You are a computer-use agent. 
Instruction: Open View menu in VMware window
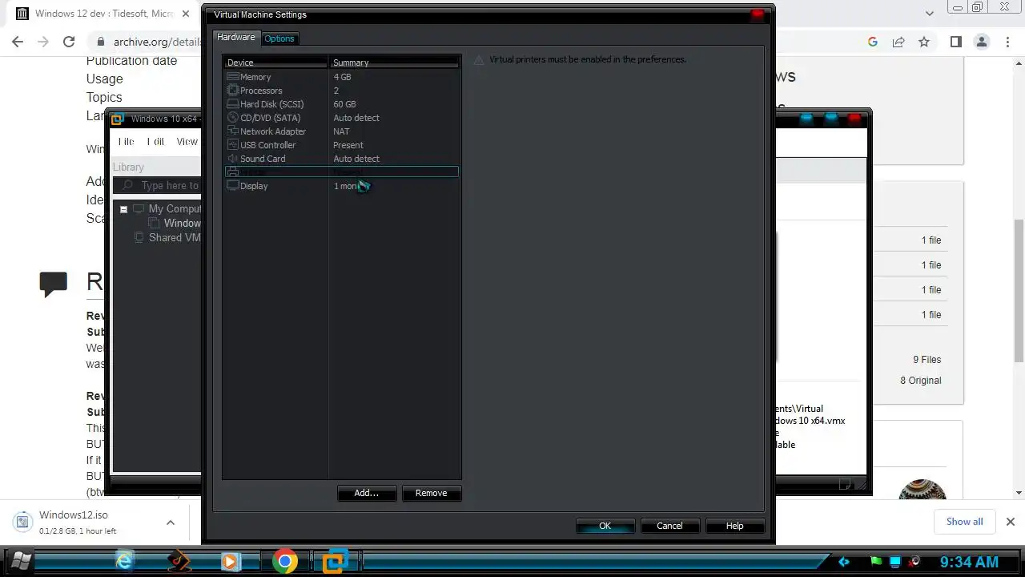click(187, 142)
